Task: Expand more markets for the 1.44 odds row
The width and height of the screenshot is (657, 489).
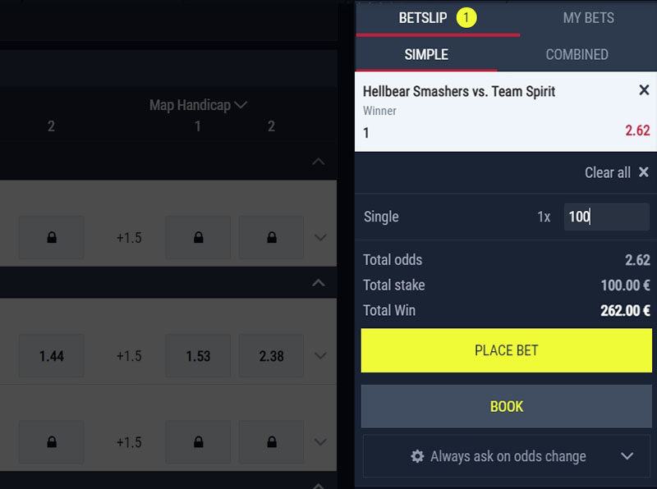Action: (320, 355)
